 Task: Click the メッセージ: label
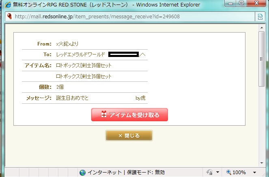coord(39,98)
